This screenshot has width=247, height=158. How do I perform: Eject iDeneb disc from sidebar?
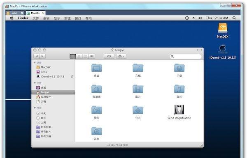72,76
